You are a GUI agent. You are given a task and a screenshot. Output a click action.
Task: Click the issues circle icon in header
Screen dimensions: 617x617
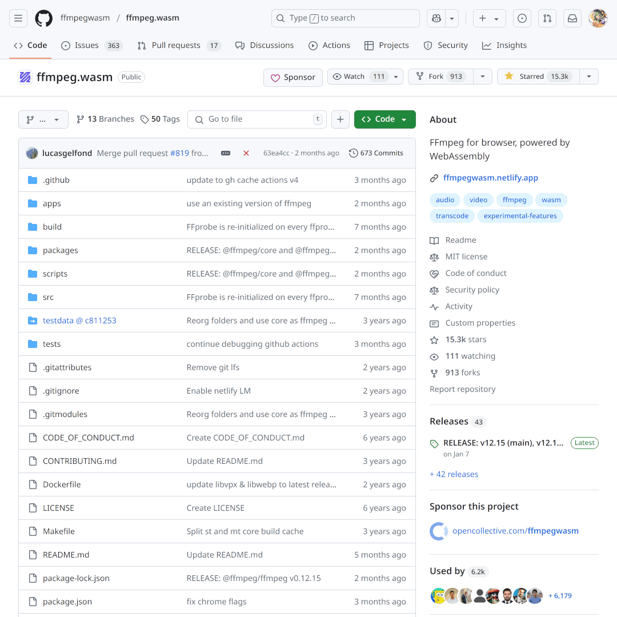click(522, 18)
